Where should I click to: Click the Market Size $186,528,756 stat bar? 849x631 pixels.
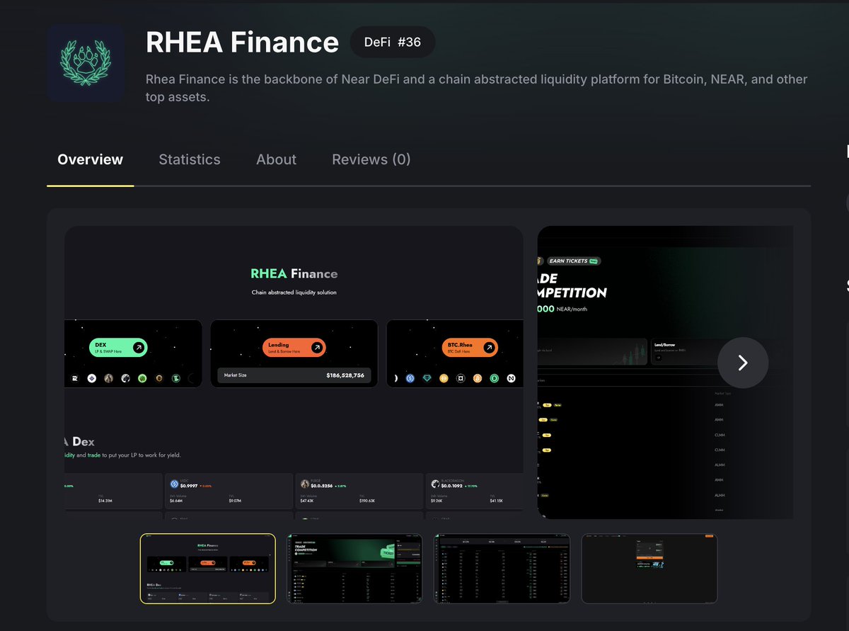tap(293, 374)
